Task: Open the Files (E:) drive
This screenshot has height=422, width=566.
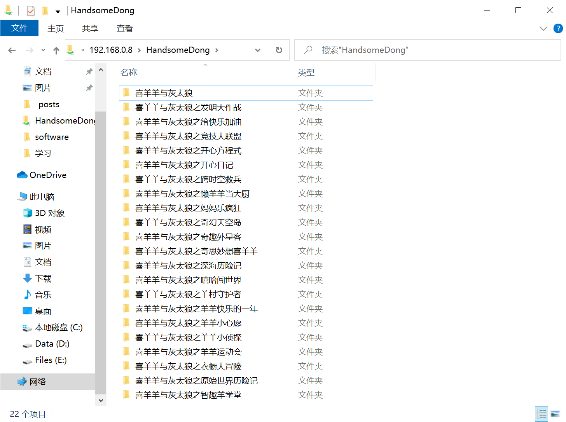Action: click(51, 360)
